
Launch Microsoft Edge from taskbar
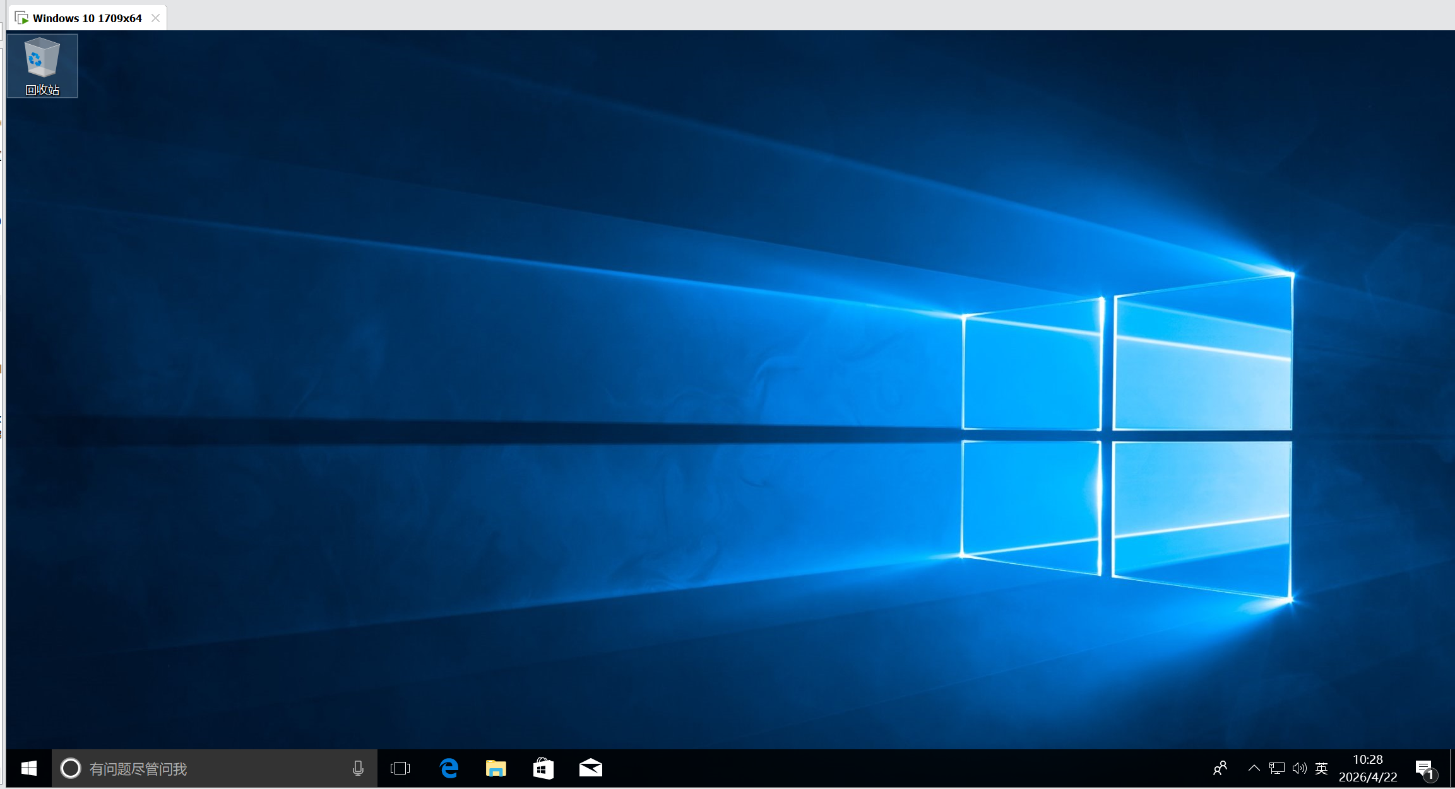[449, 768]
